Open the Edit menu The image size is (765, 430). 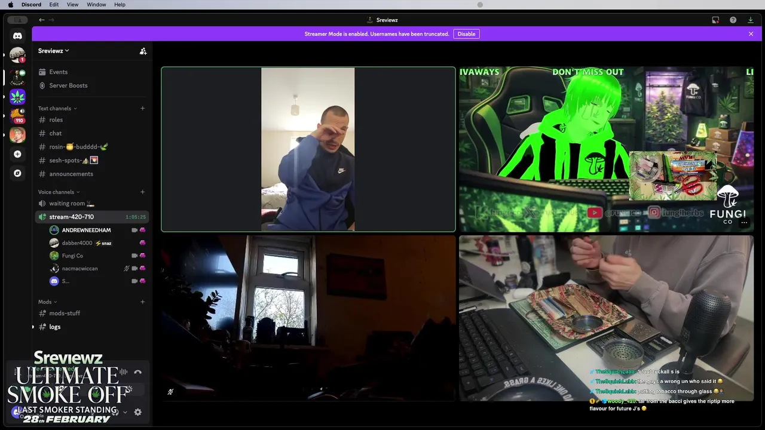tap(54, 5)
